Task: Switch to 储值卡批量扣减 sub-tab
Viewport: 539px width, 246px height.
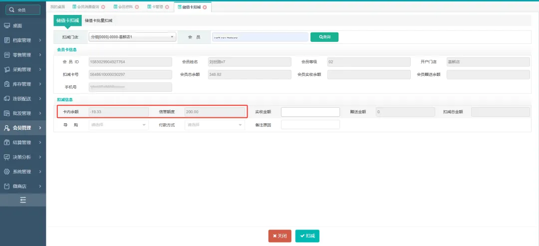Action: (98, 20)
